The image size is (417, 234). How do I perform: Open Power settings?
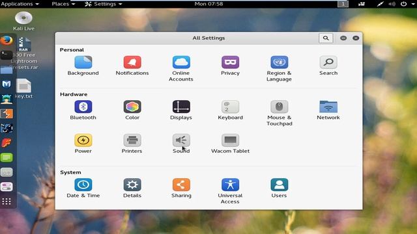83,144
